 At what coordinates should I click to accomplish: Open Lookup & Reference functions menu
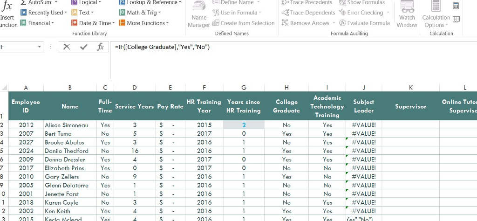pos(150,2)
